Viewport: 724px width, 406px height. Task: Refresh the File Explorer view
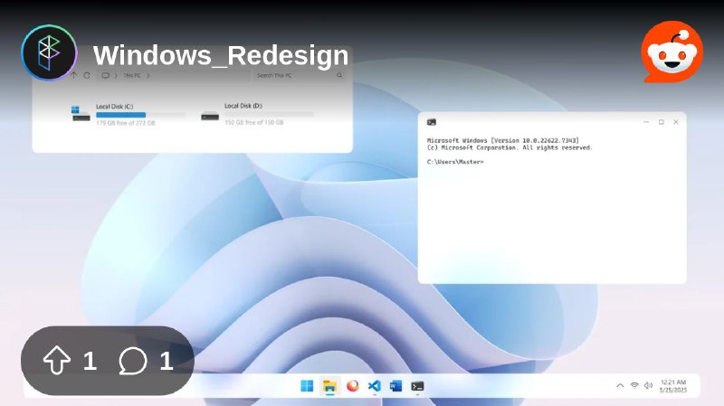coord(86,75)
